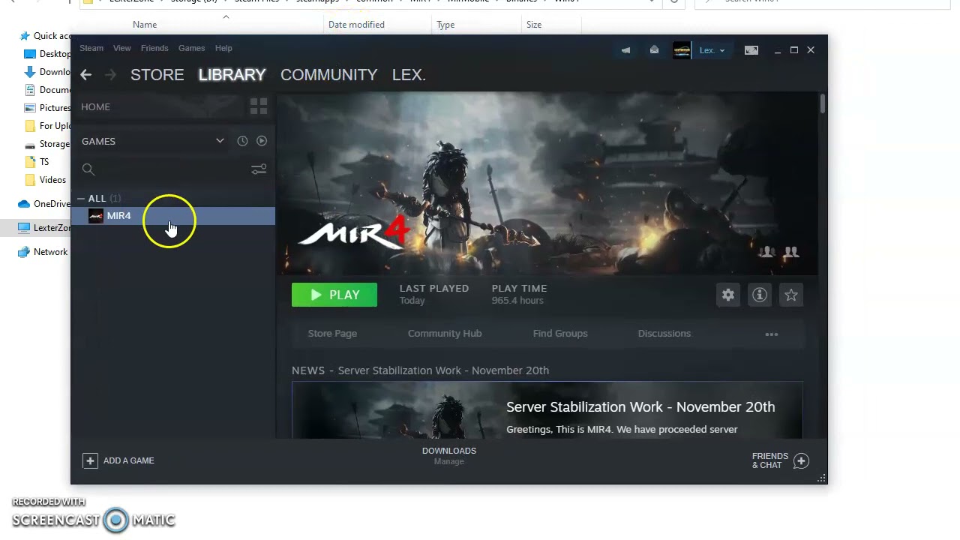The image size is (960, 540).
Task: Open more MIR4 links ellipsis menu
Action: click(x=771, y=334)
